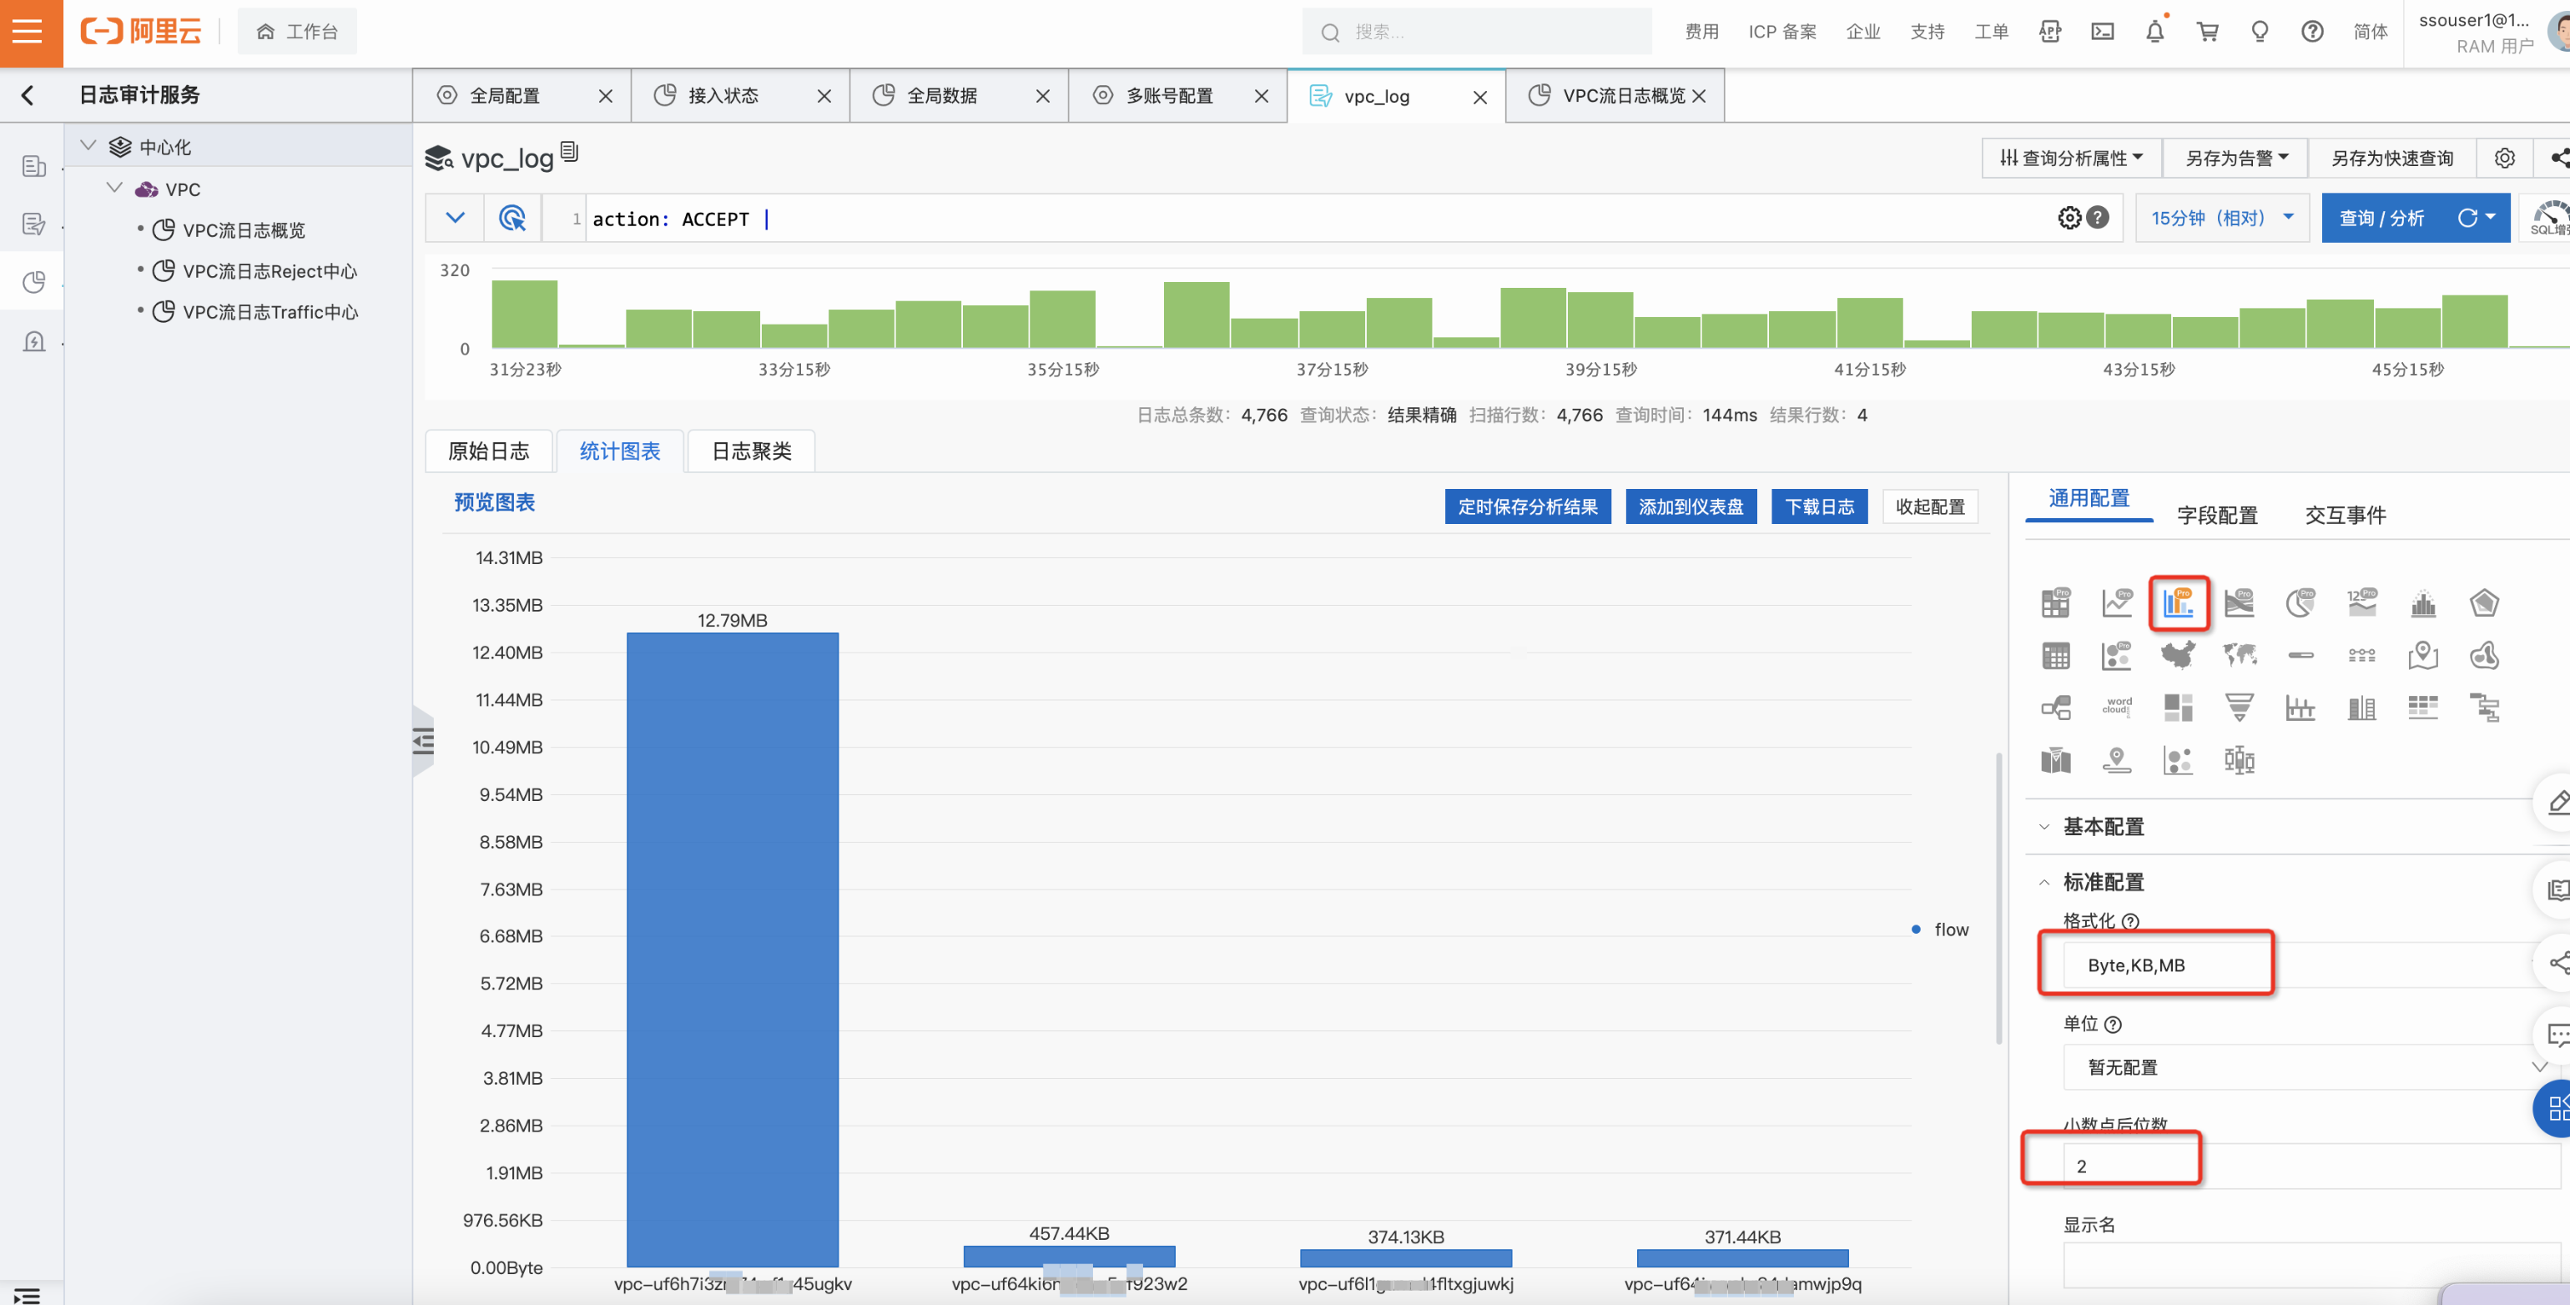Open the 15分钟 time range dropdown
The width and height of the screenshot is (2570, 1305).
(x=2221, y=218)
